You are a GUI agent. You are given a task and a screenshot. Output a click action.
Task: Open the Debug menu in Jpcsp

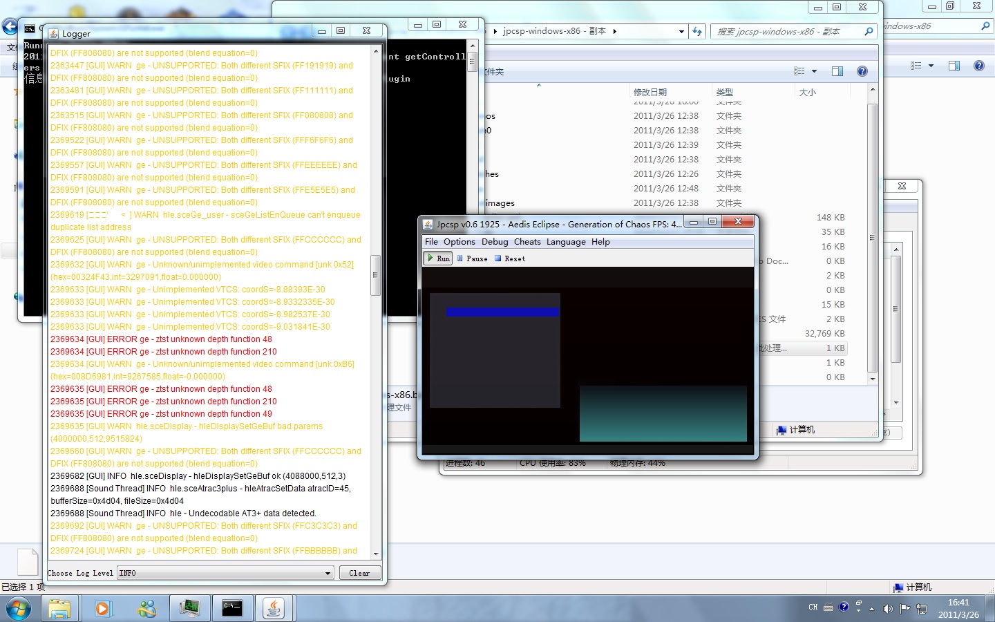coord(494,242)
